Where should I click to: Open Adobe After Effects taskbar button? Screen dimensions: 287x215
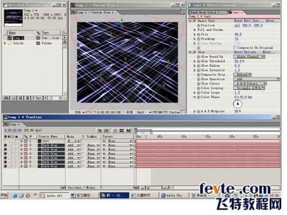pyautogui.click(x=55, y=196)
